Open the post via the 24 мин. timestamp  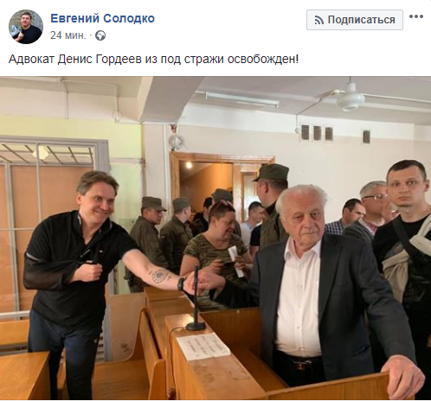68,35
